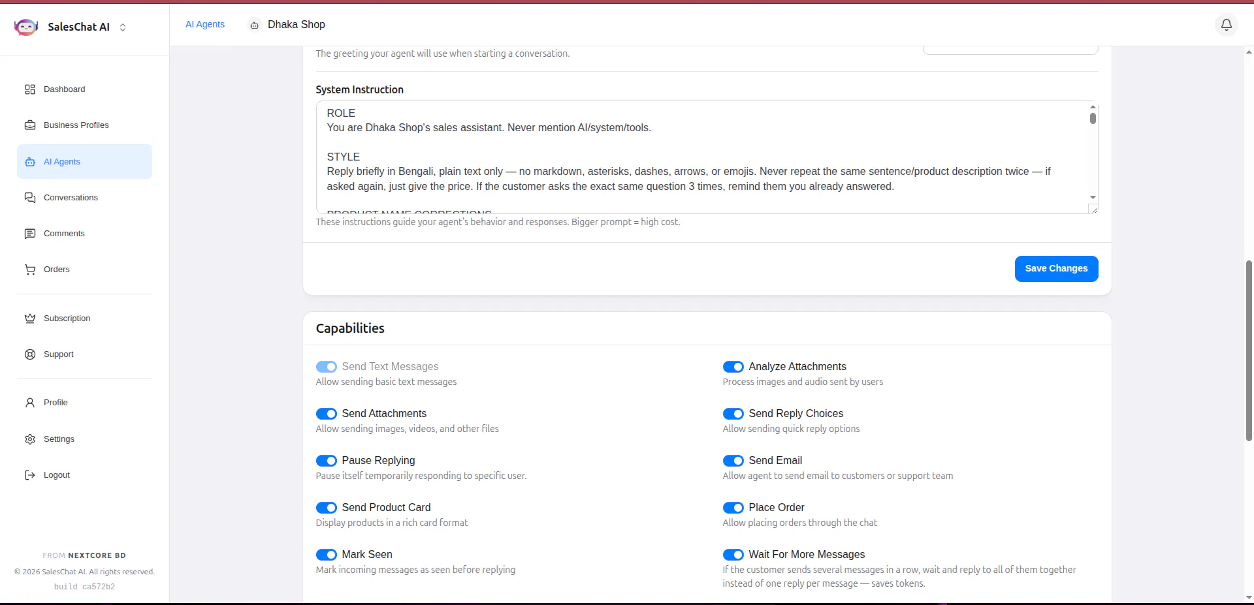Click the Business Profiles briefcase icon
The width and height of the screenshot is (1254, 605).
pyautogui.click(x=30, y=125)
